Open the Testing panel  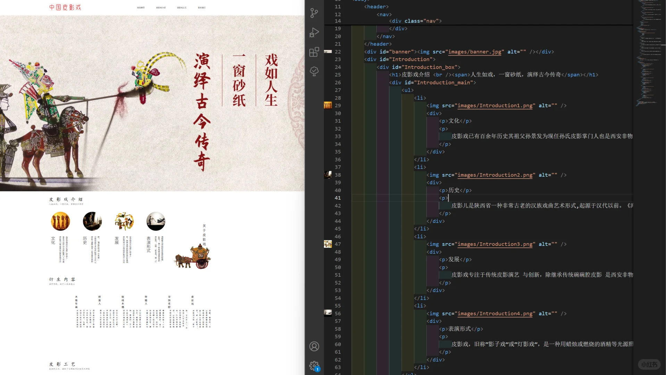(x=314, y=71)
